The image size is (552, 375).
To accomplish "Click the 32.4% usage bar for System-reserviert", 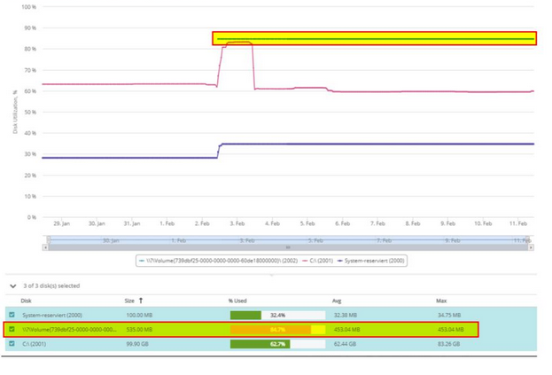I will [x=277, y=315].
